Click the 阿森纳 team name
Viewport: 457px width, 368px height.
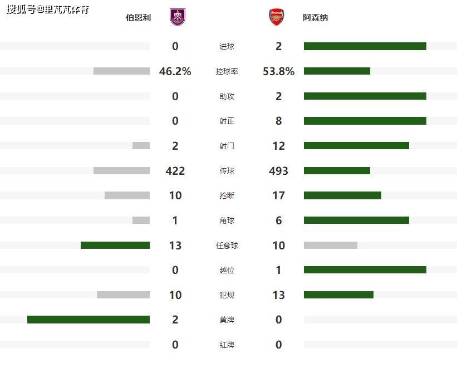coord(316,18)
